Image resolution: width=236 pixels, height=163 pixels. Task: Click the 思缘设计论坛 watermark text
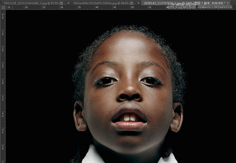point(182,6)
